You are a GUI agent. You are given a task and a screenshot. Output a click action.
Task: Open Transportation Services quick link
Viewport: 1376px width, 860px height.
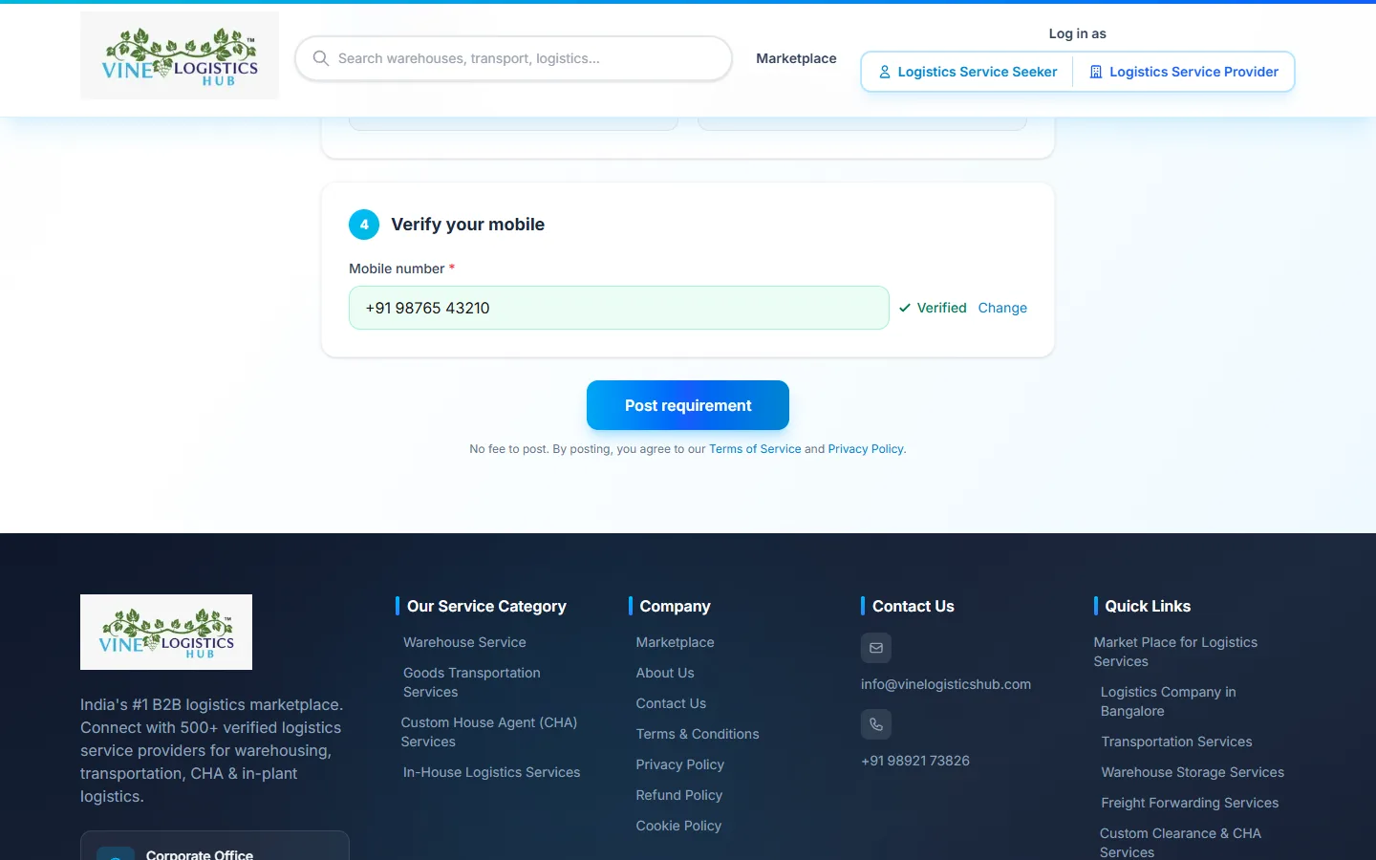click(x=1176, y=742)
